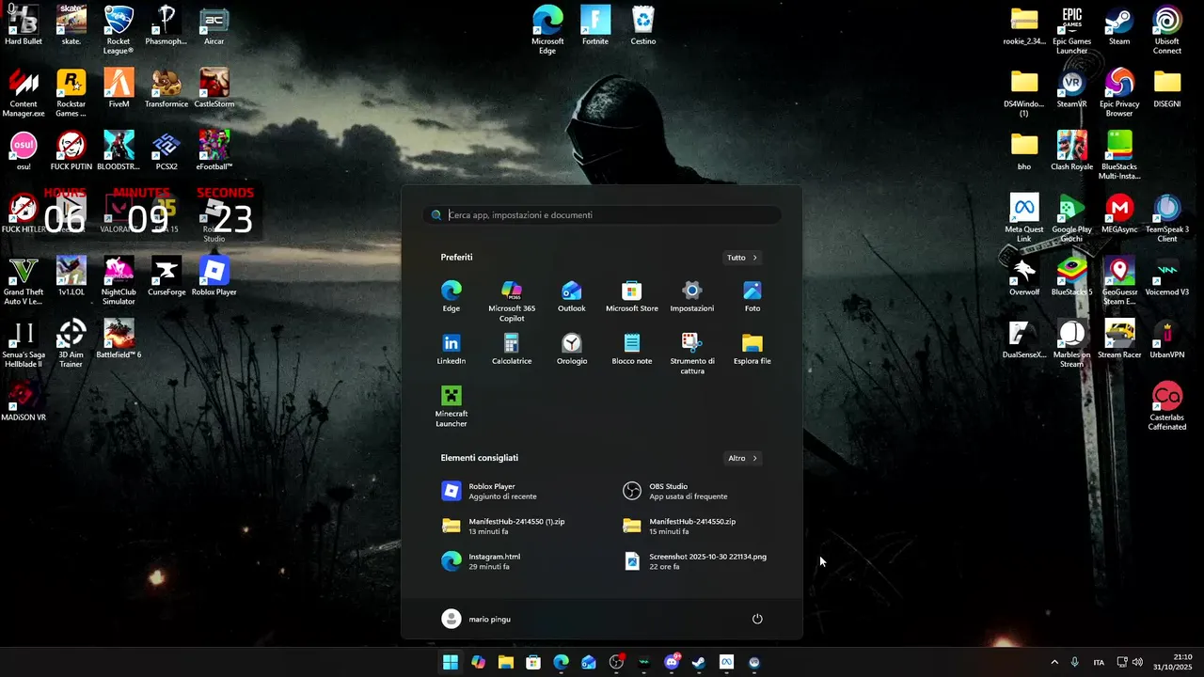Select osu! desktop shortcut
This screenshot has width=1204, height=677.
click(24, 150)
